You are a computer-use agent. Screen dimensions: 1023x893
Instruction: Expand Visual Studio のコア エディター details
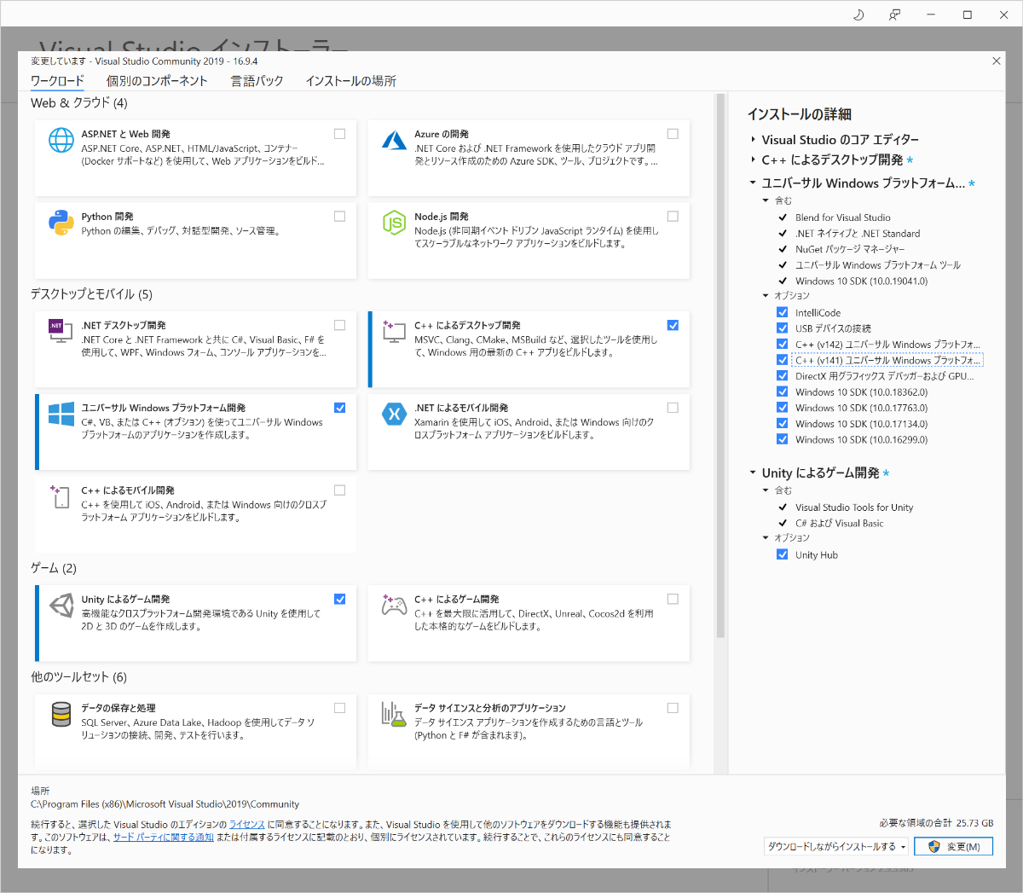(x=753, y=139)
